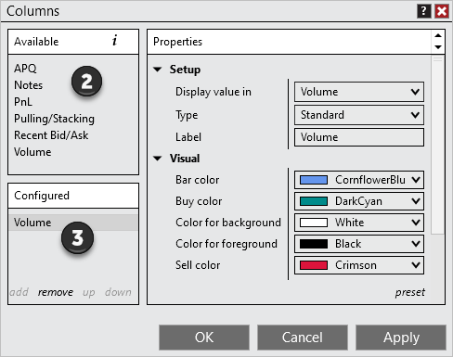
Task: Open the Bar color dropdown
Action: pyautogui.click(x=359, y=180)
